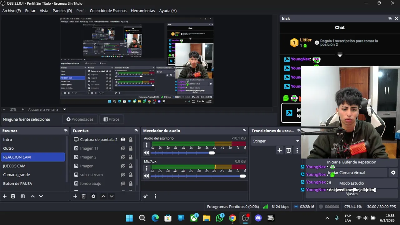Pop out the Escenas dock

click(x=66, y=131)
